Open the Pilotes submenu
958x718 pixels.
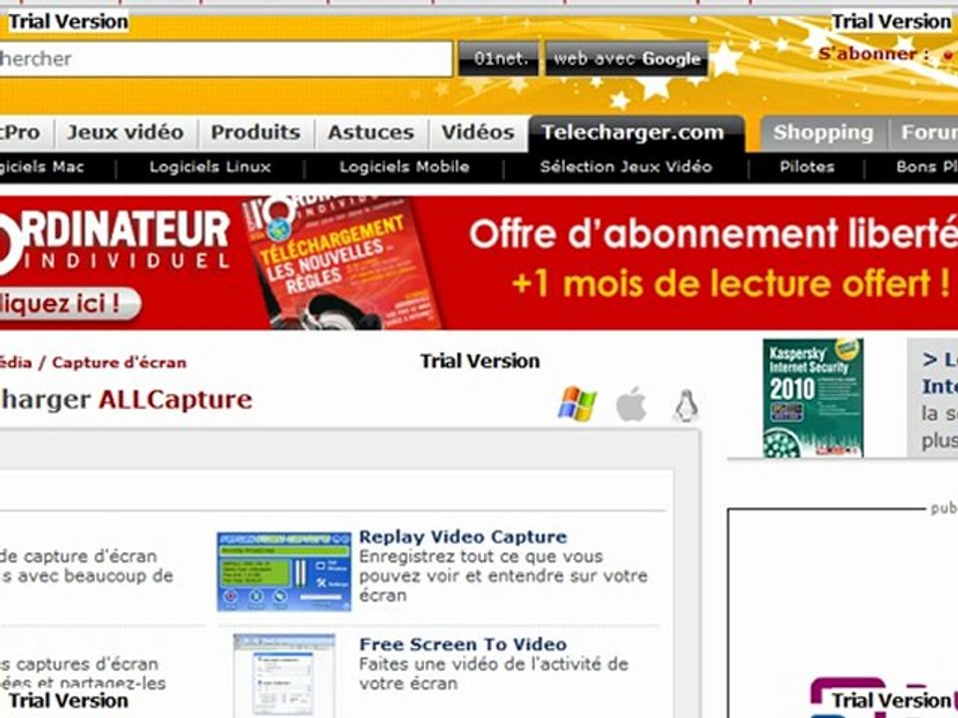coord(807,167)
